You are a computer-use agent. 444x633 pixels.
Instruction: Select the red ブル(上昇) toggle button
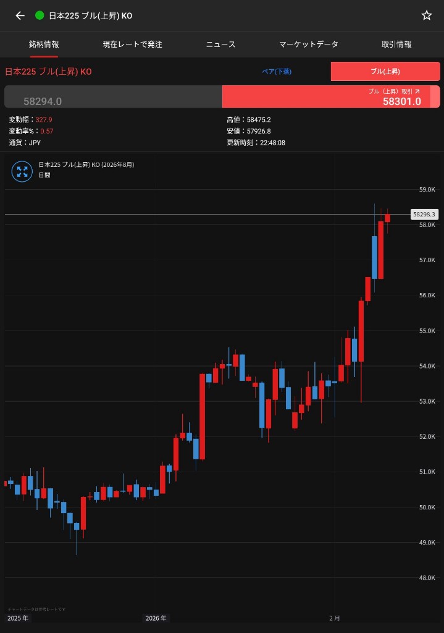[385, 72]
